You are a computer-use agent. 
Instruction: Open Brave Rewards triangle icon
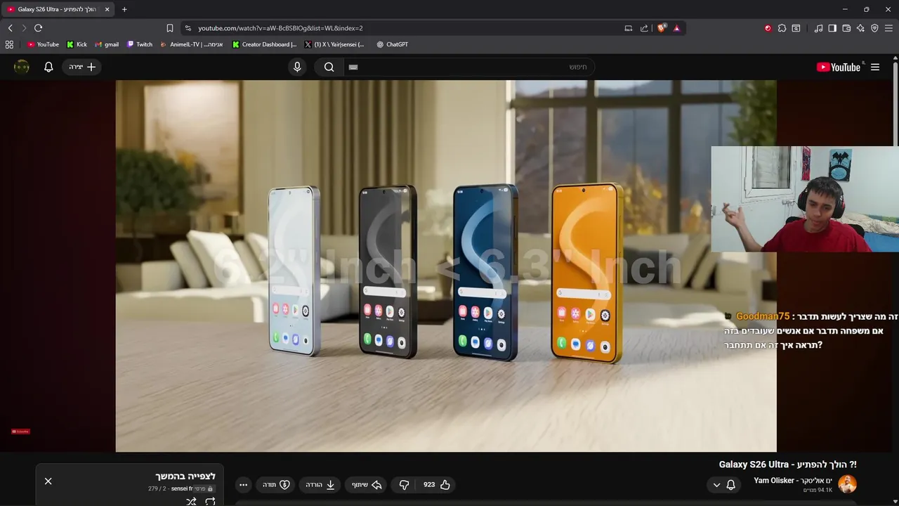tap(676, 28)
